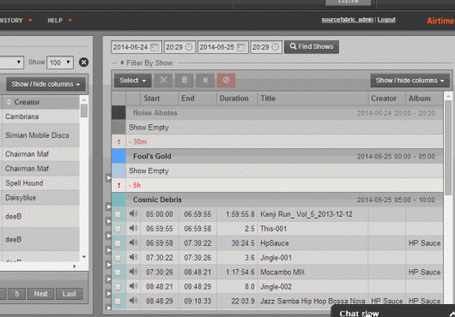The image size is (455, 317).
Task: Click the red warning icon on -30m row
Action: [118, 142]
